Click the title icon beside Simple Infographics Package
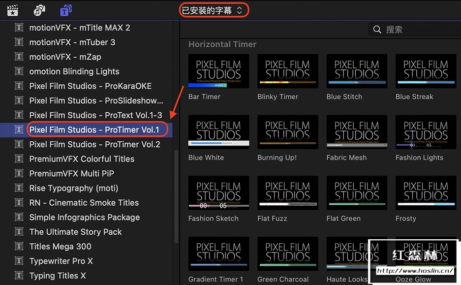This screenshot has width=461, height=285. pyautogui.click(x=19, y=217)
